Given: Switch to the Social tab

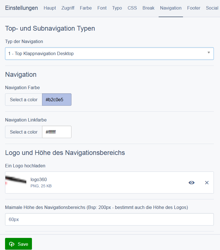Looking at the screenshot, I should tap(212, 8).
